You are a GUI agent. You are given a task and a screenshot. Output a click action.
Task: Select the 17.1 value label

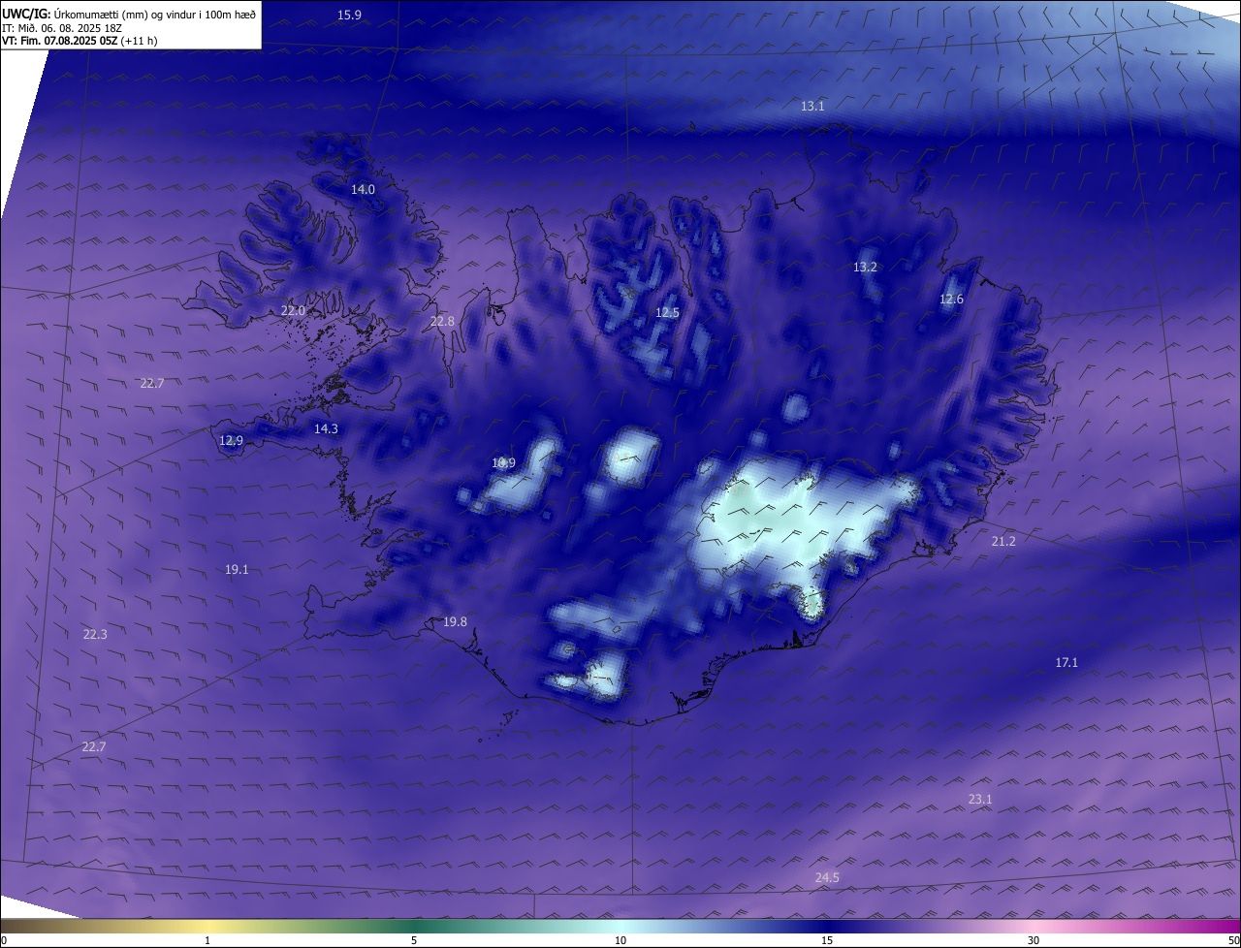click(x=1066, y=662)
